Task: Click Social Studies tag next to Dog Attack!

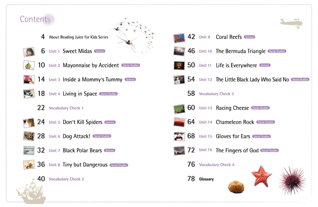Action: coord(102,136)
